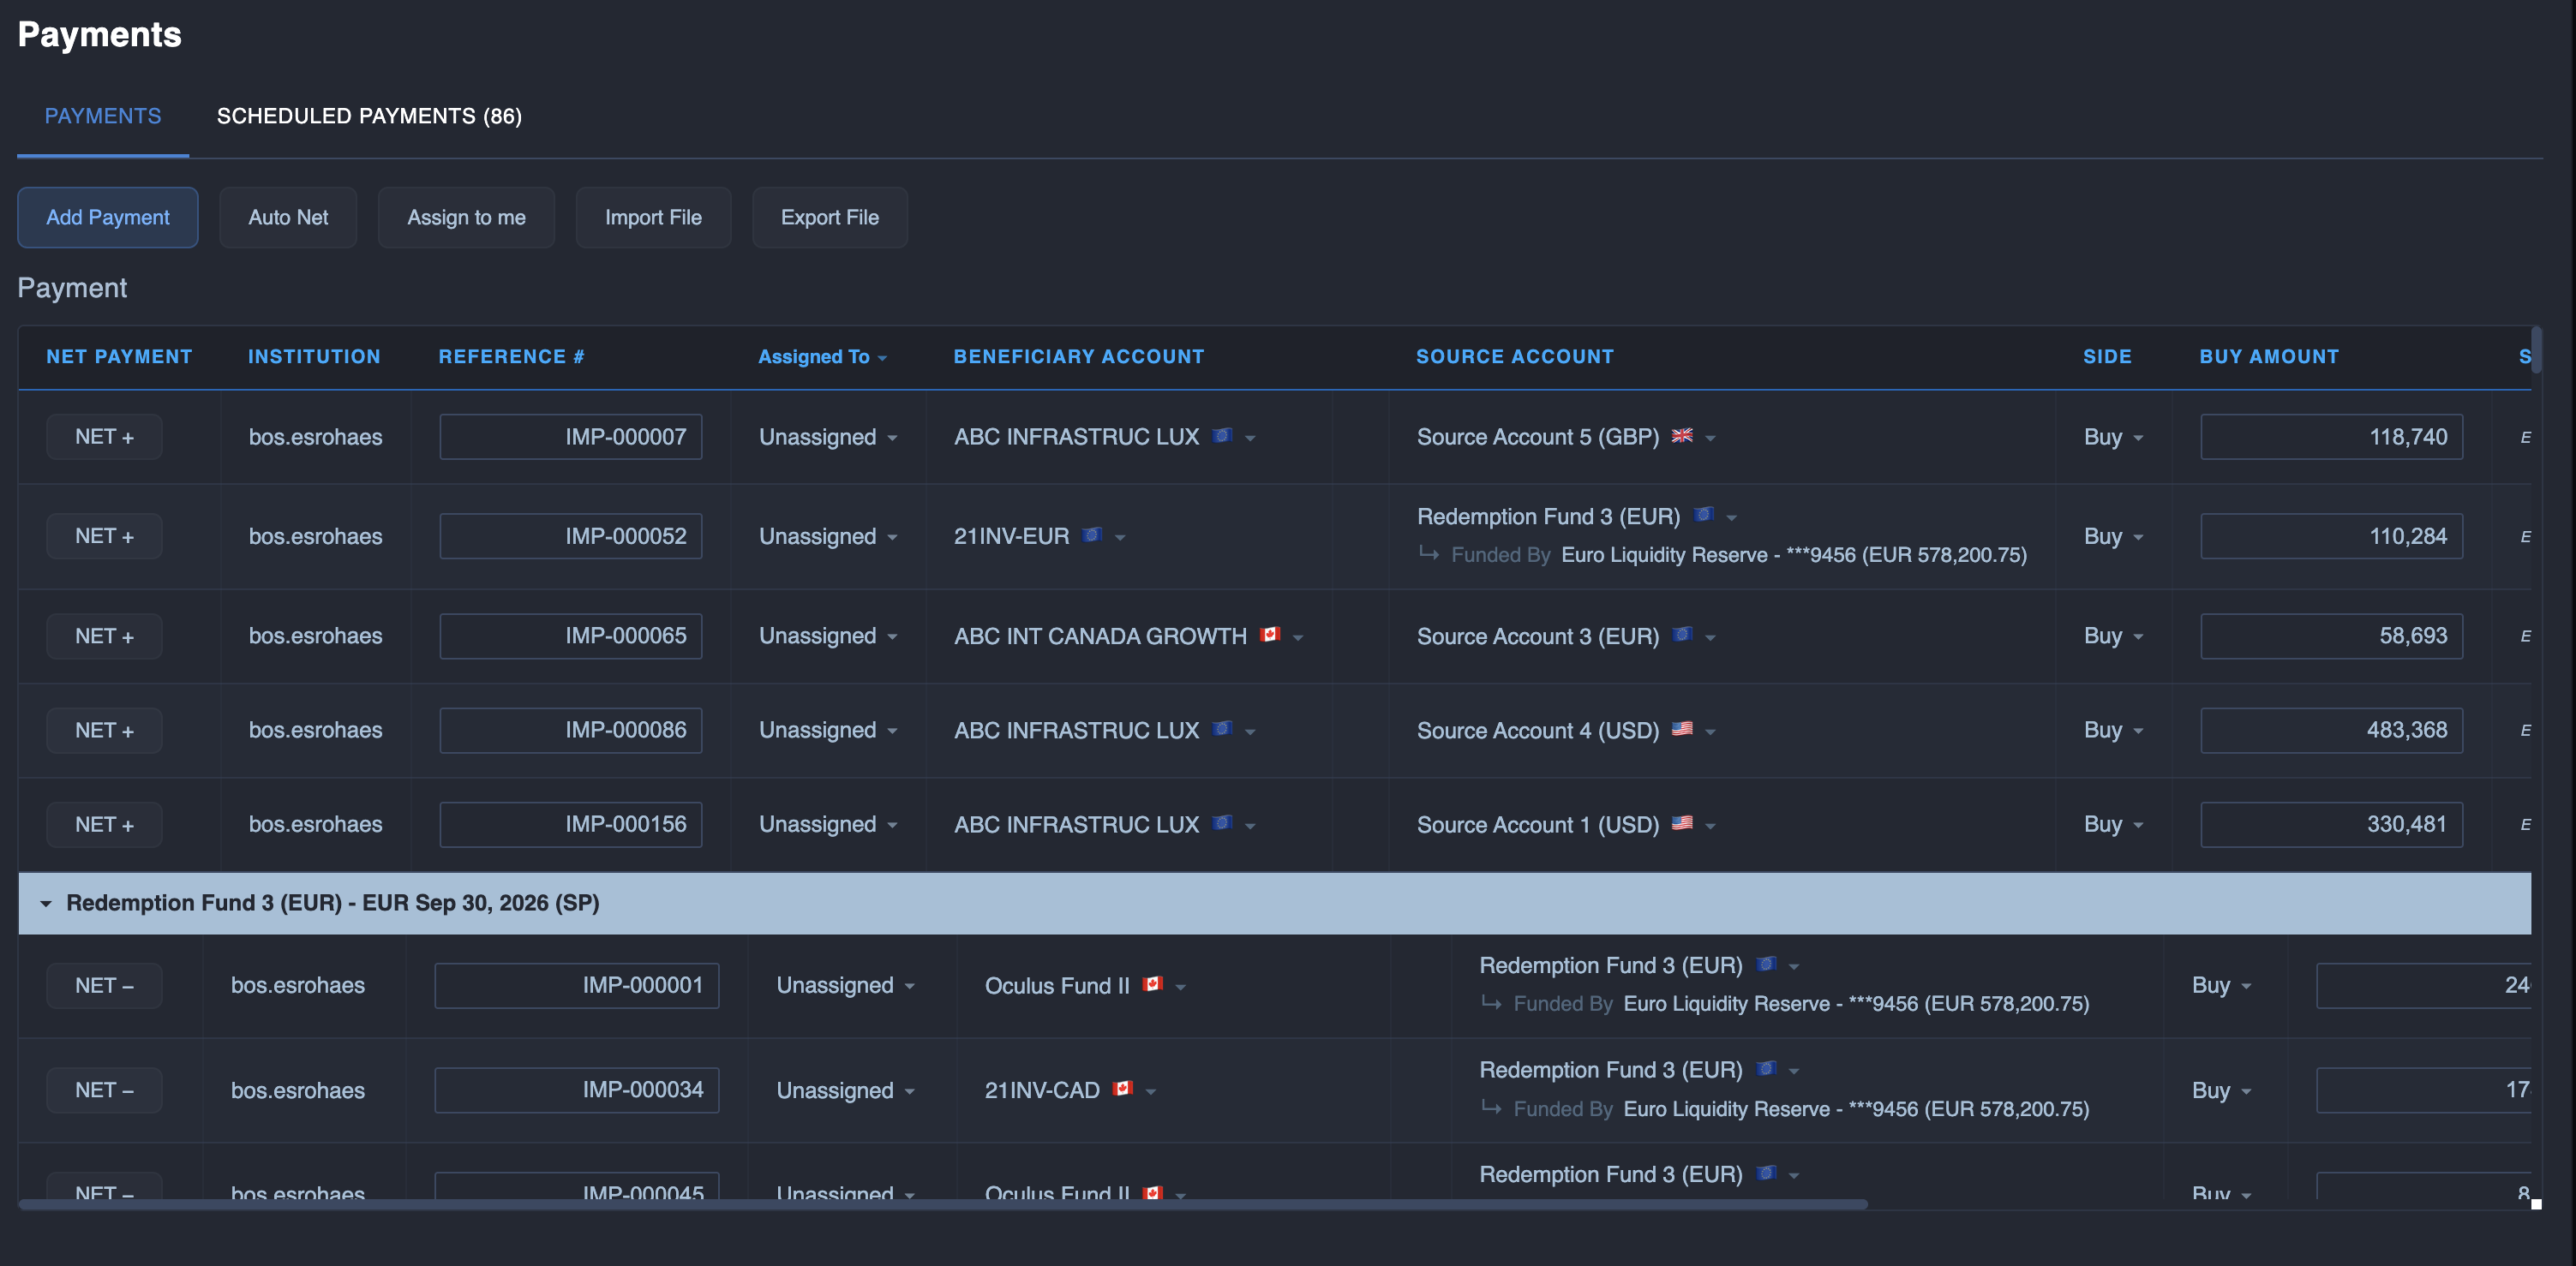The width and height of the screenshot is (2576, 1266).
Task: Edit the IMP-000007 reference field
Action: point(571,437)
